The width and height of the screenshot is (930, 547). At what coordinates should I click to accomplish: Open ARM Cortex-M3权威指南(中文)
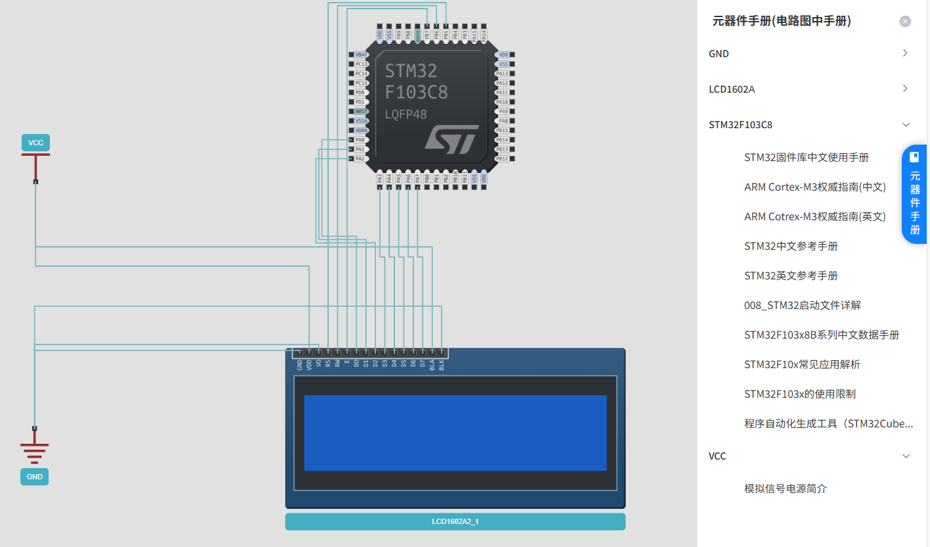(x=815, y=187)
